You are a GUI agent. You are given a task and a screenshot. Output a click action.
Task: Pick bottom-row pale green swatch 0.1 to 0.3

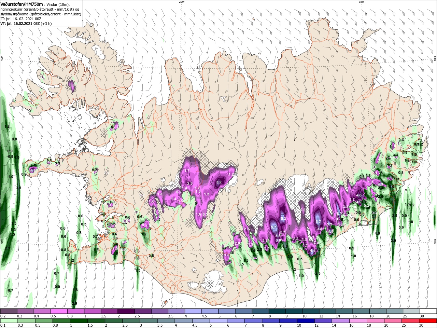9,321
